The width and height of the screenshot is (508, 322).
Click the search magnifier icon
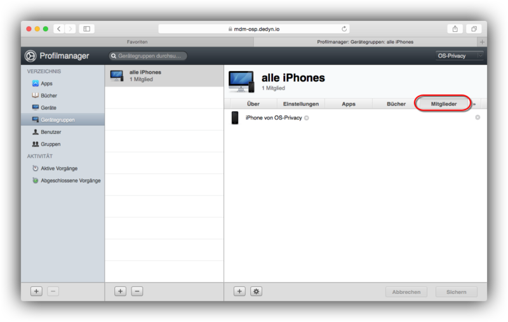[114, 56]
